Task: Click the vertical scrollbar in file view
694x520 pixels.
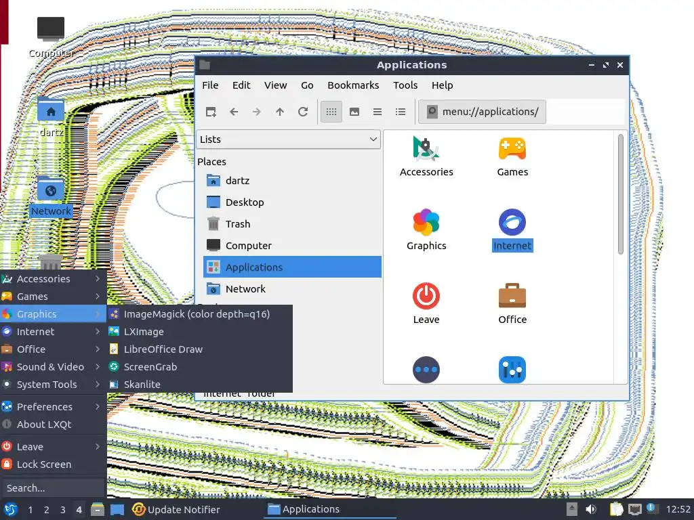Action: (x=621, y=194)
